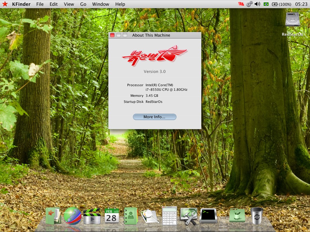This screenshot has height=232, width=310.
Task: Click the clock showing 05:23
Action: point(301,4)
